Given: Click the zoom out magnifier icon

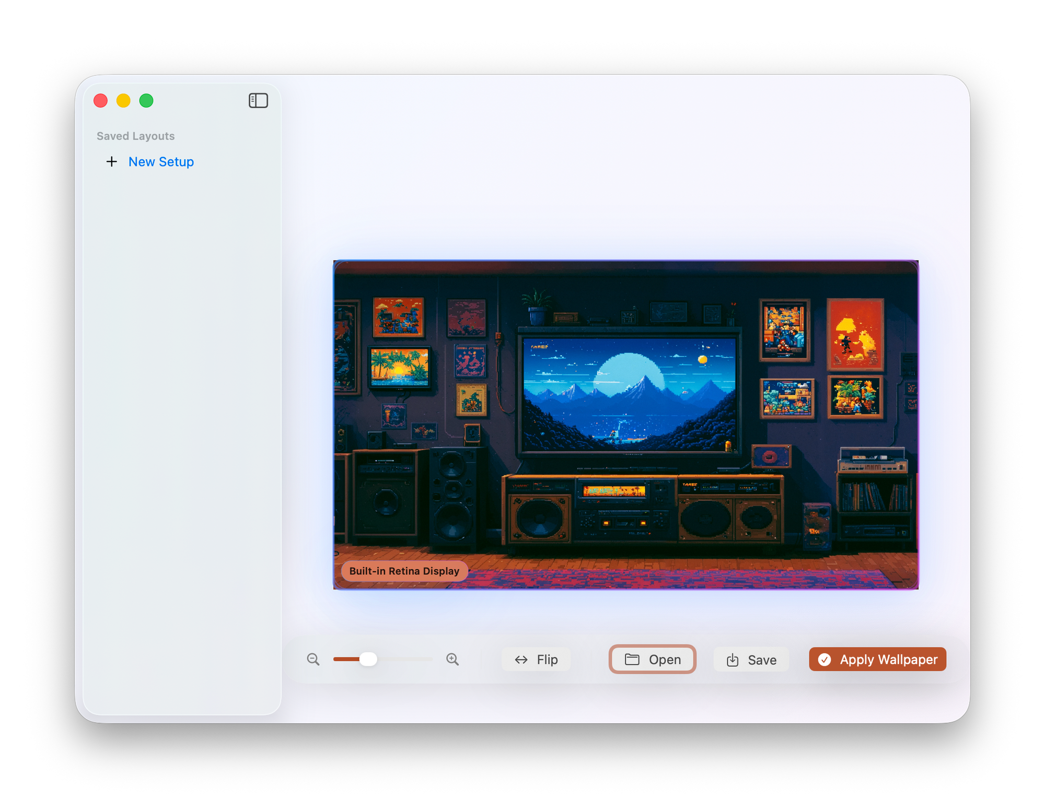Looking at the screenshot, I should click(313, 659).
